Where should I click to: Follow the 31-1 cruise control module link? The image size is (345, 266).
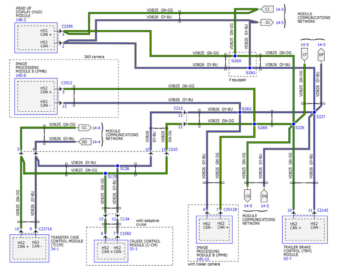pos(134,249)
